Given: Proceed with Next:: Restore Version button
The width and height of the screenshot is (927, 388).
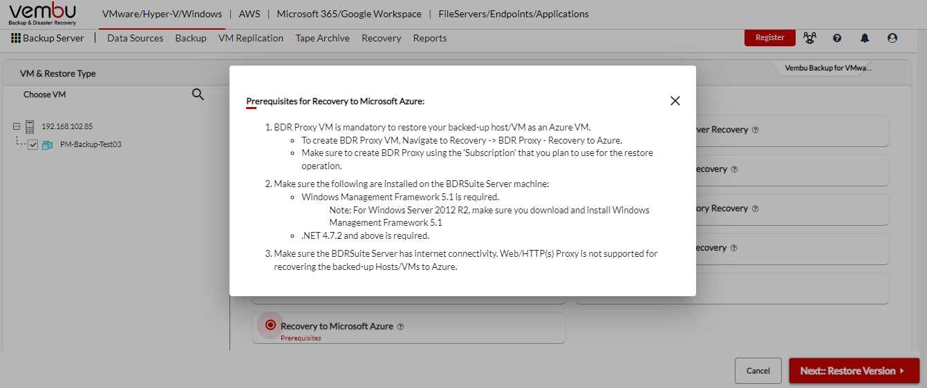Looking at the screenshot, I should pos(854,371).
